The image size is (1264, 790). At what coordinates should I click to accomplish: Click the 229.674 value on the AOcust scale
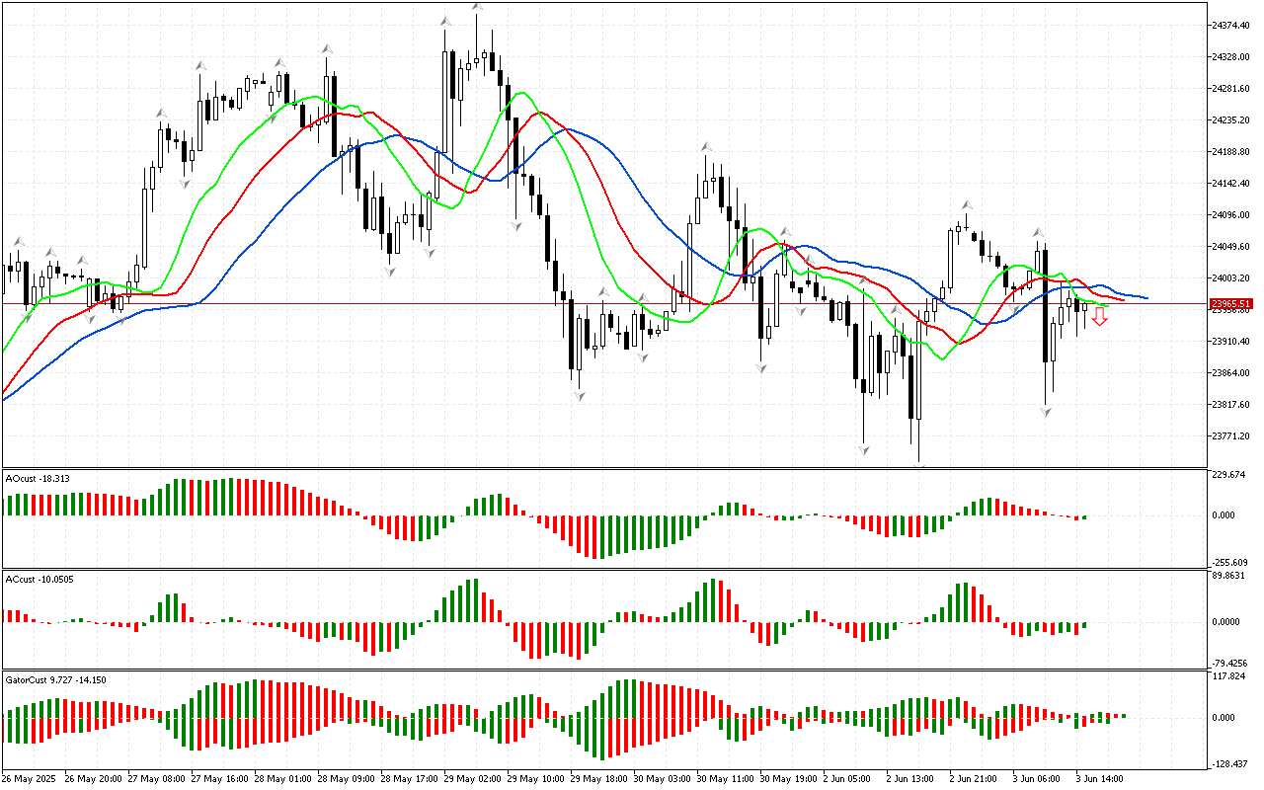tap(1231, 476)
